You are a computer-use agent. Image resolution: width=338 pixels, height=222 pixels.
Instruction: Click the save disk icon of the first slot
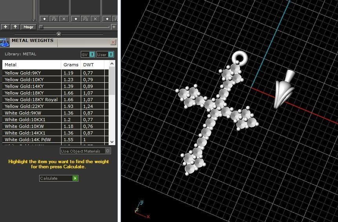click(x=54, y=19)
